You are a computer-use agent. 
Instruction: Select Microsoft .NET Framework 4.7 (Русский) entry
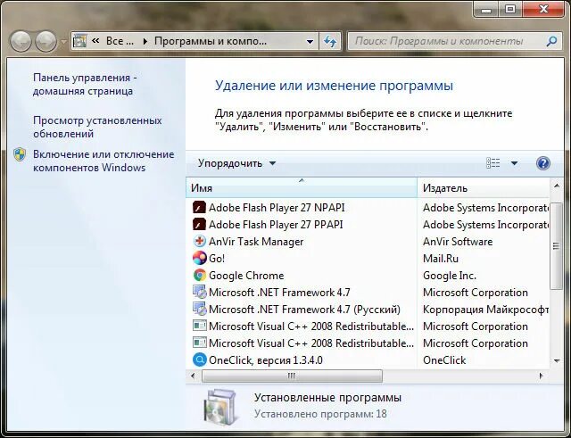coord(368,310)
